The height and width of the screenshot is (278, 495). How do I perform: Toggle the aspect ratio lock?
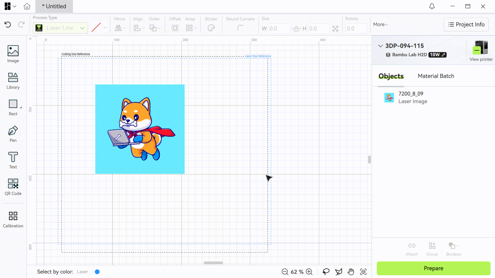pyautogui.click(x=296, y=29)
